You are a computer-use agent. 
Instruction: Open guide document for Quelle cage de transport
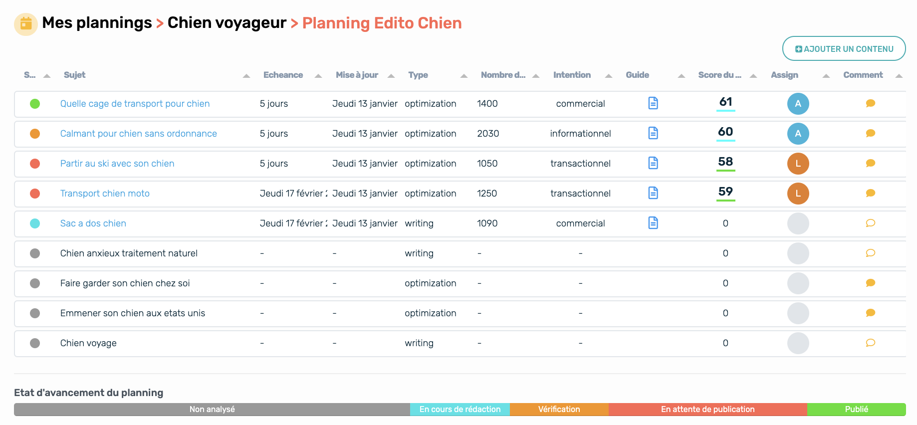point(653,103)
